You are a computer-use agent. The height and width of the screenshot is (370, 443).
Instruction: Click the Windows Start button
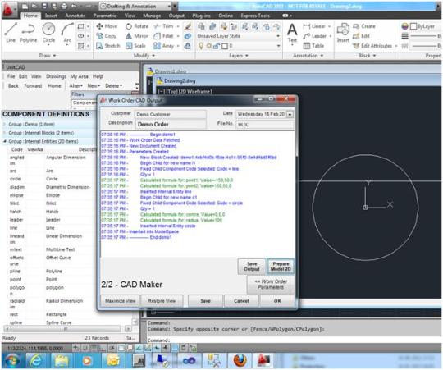[x=11, y=360]
